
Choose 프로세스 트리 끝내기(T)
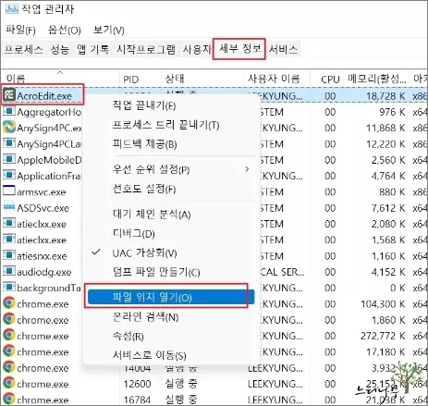pos(171,125)
